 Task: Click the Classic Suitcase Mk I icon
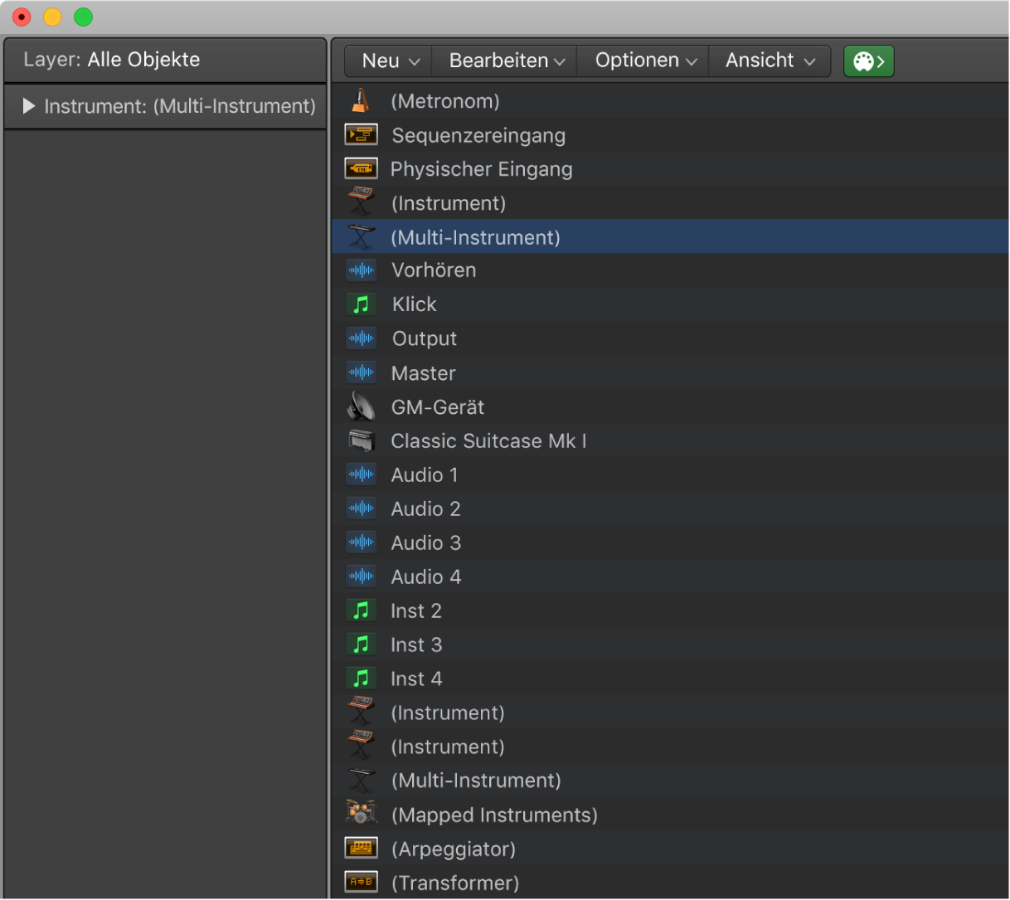click(x=361, y=441)
